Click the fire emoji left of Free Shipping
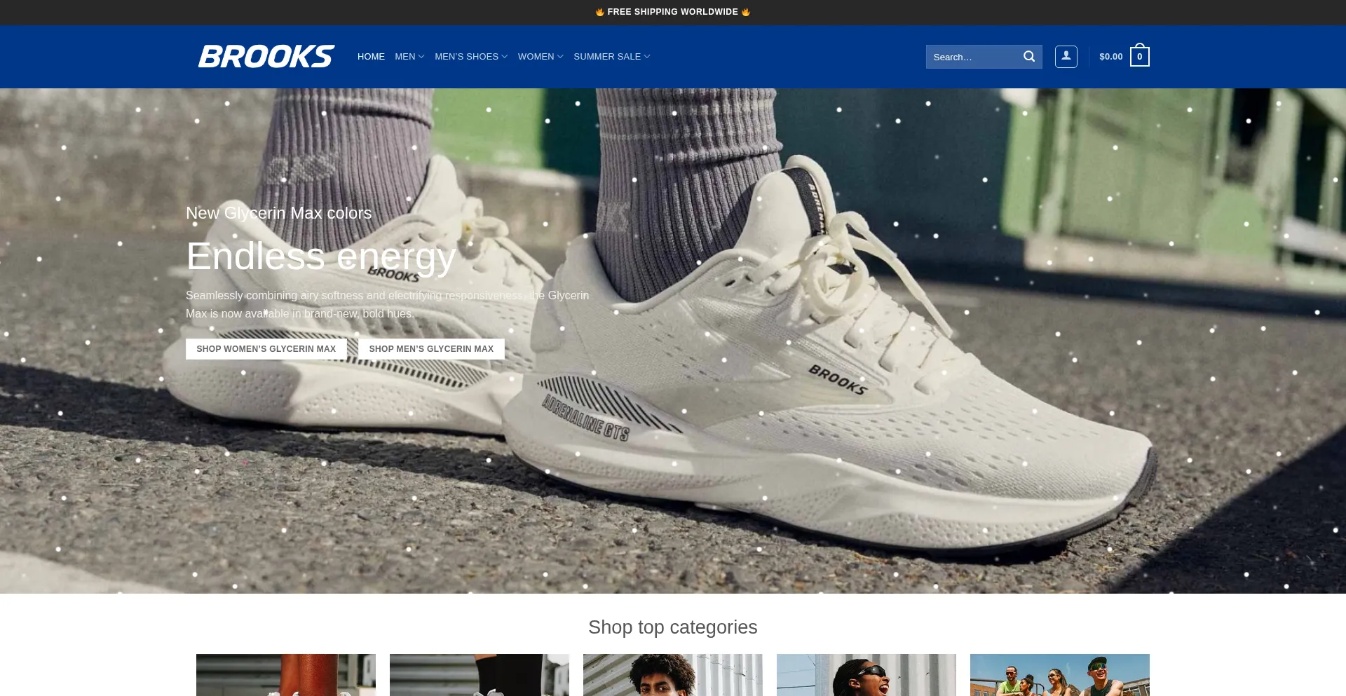1346x696 pixels. (599, 12)
